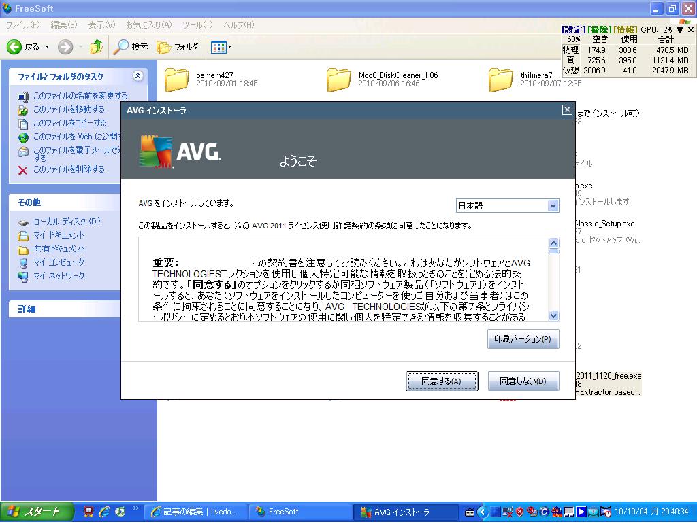Click Internet Explorer quick launch icon
The width and height of the screenshot is (697, 524).
[104, 512]
